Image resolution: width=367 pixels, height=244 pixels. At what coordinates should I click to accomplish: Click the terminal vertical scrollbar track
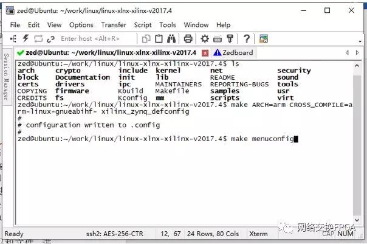point(357,143)
